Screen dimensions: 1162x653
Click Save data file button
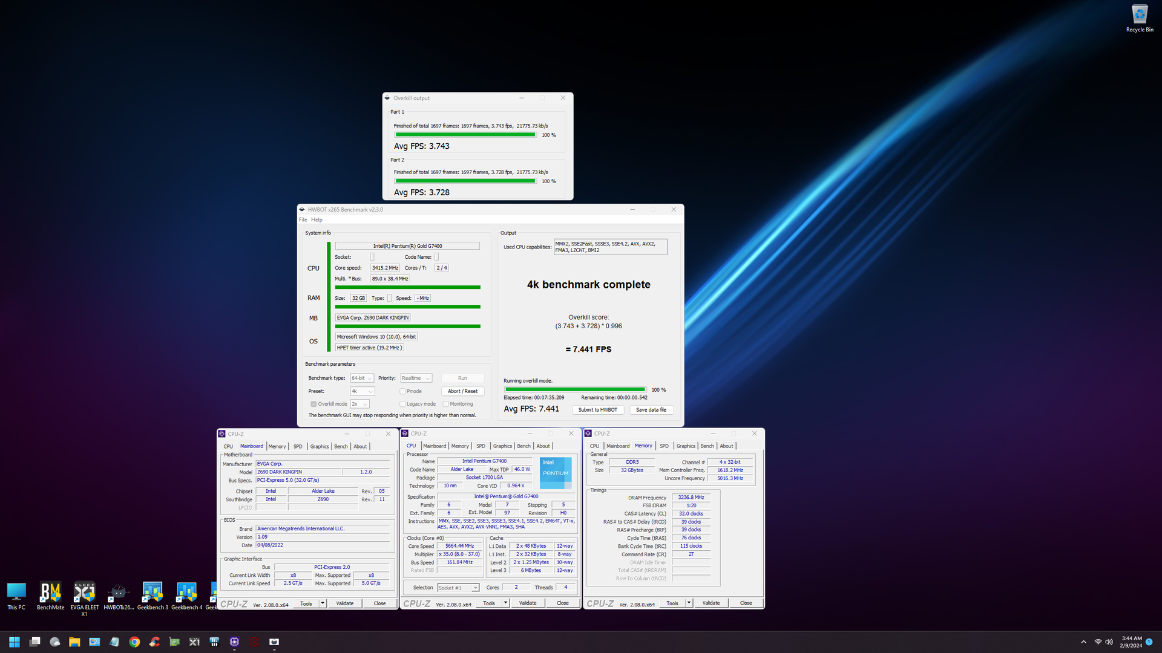[x=651, y=410]
